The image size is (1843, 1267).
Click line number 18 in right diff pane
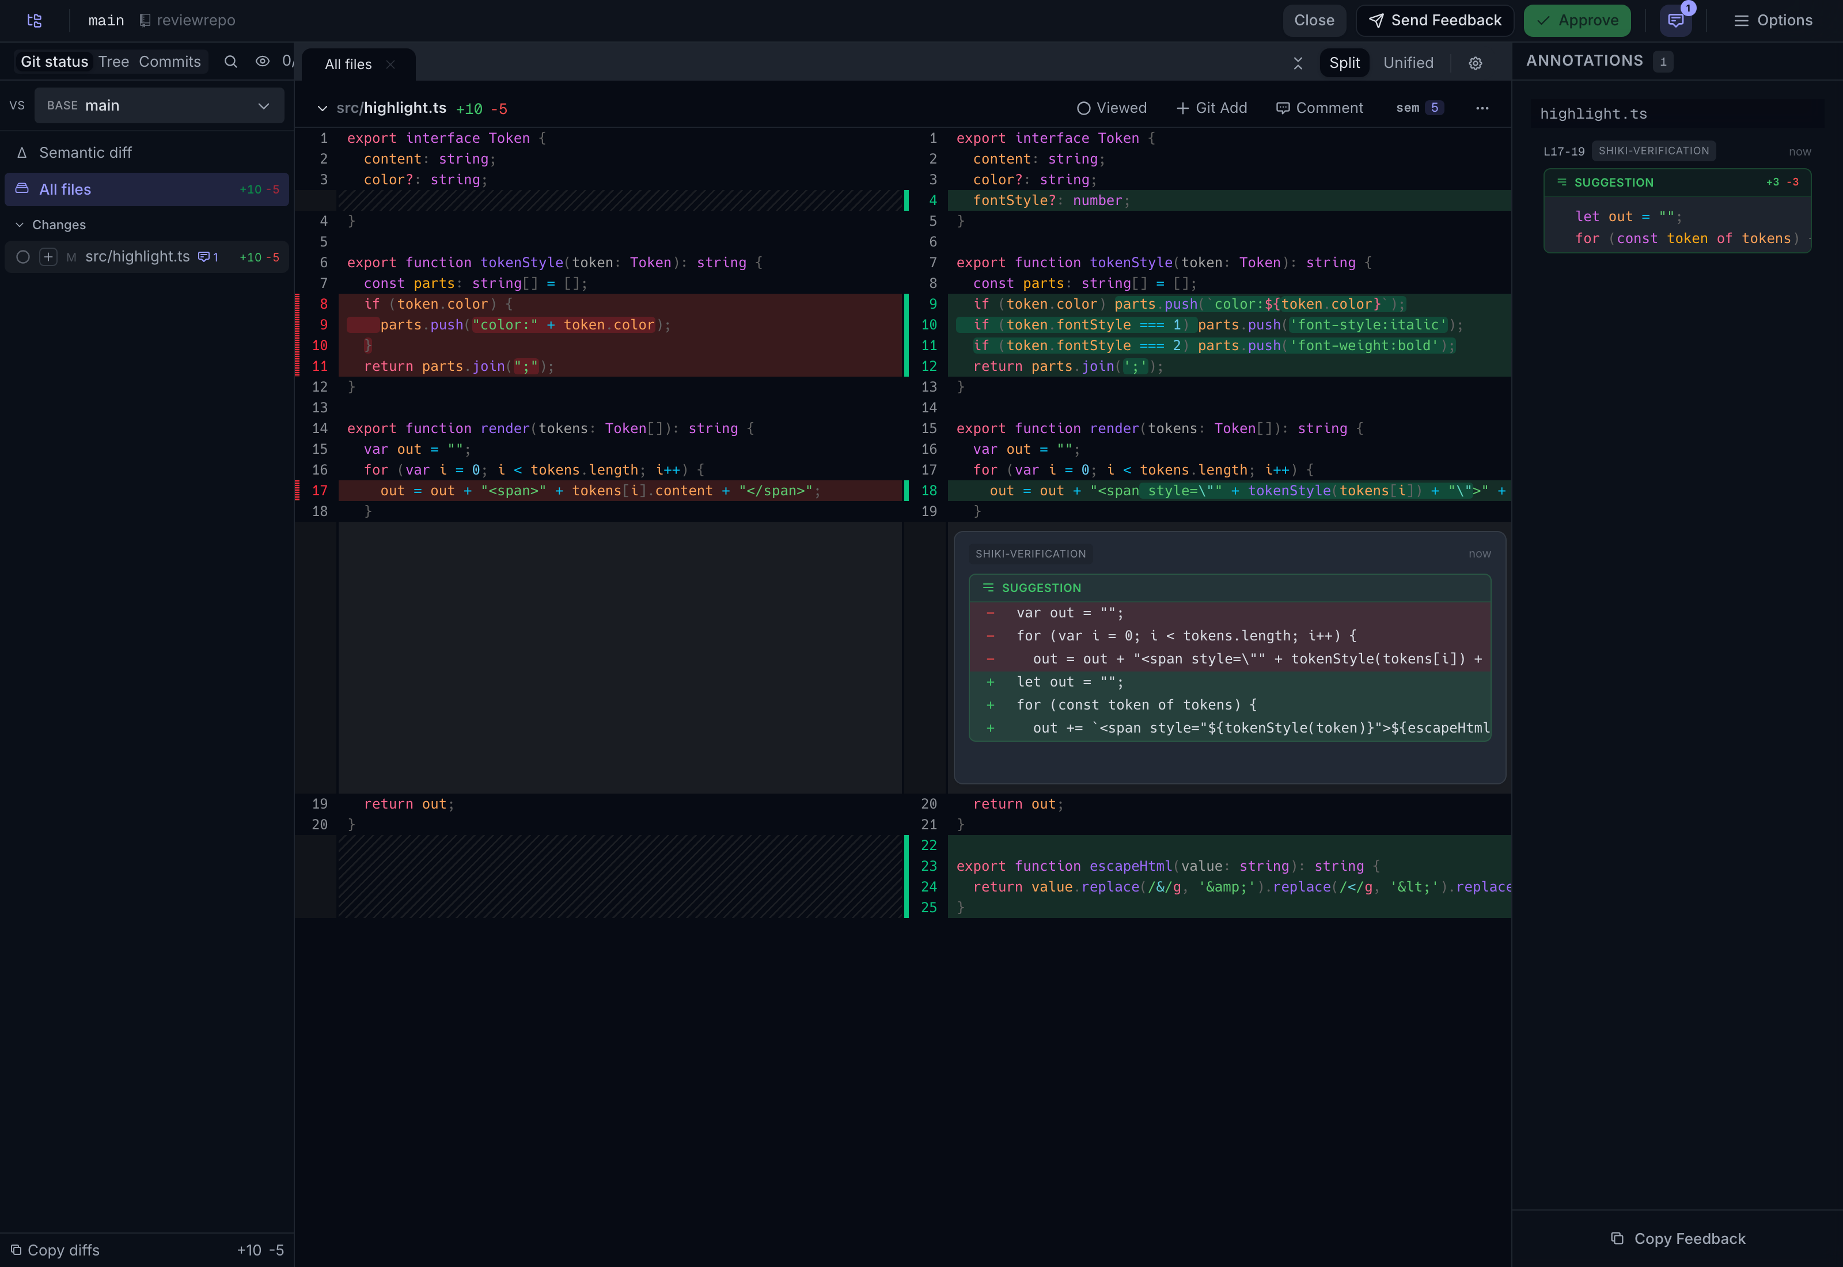928,491
